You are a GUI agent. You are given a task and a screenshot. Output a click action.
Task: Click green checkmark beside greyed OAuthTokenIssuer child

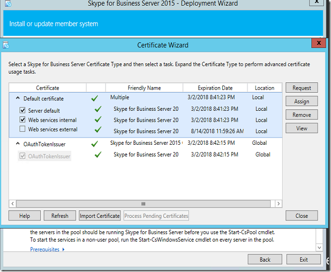point(98,155)
